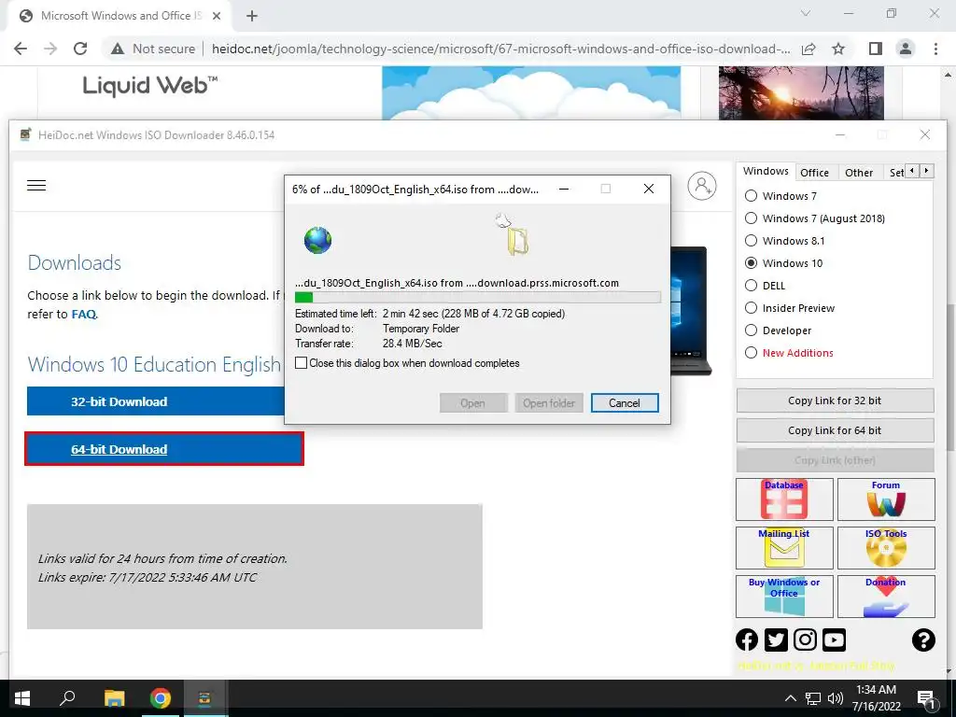
Task: Open taskbar search
Action: tap(67, 698)
